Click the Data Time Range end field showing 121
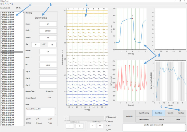The image size is (187, 132). (x=100, y=126)
